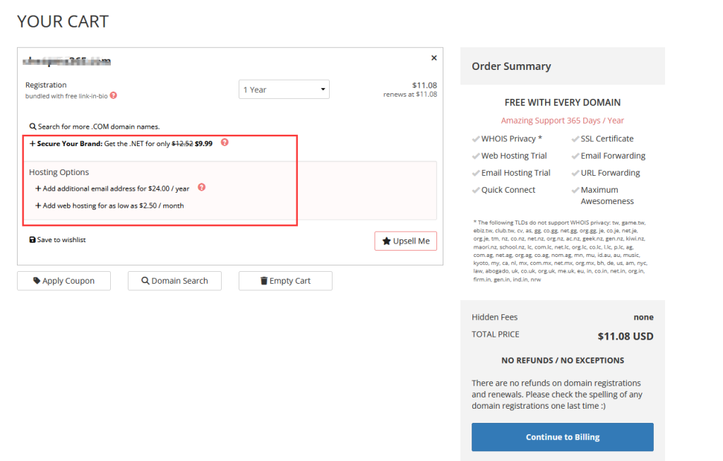Click the Save to wishlist link
The width and height of the screenshot is (723, 461).
coord(61,240)
